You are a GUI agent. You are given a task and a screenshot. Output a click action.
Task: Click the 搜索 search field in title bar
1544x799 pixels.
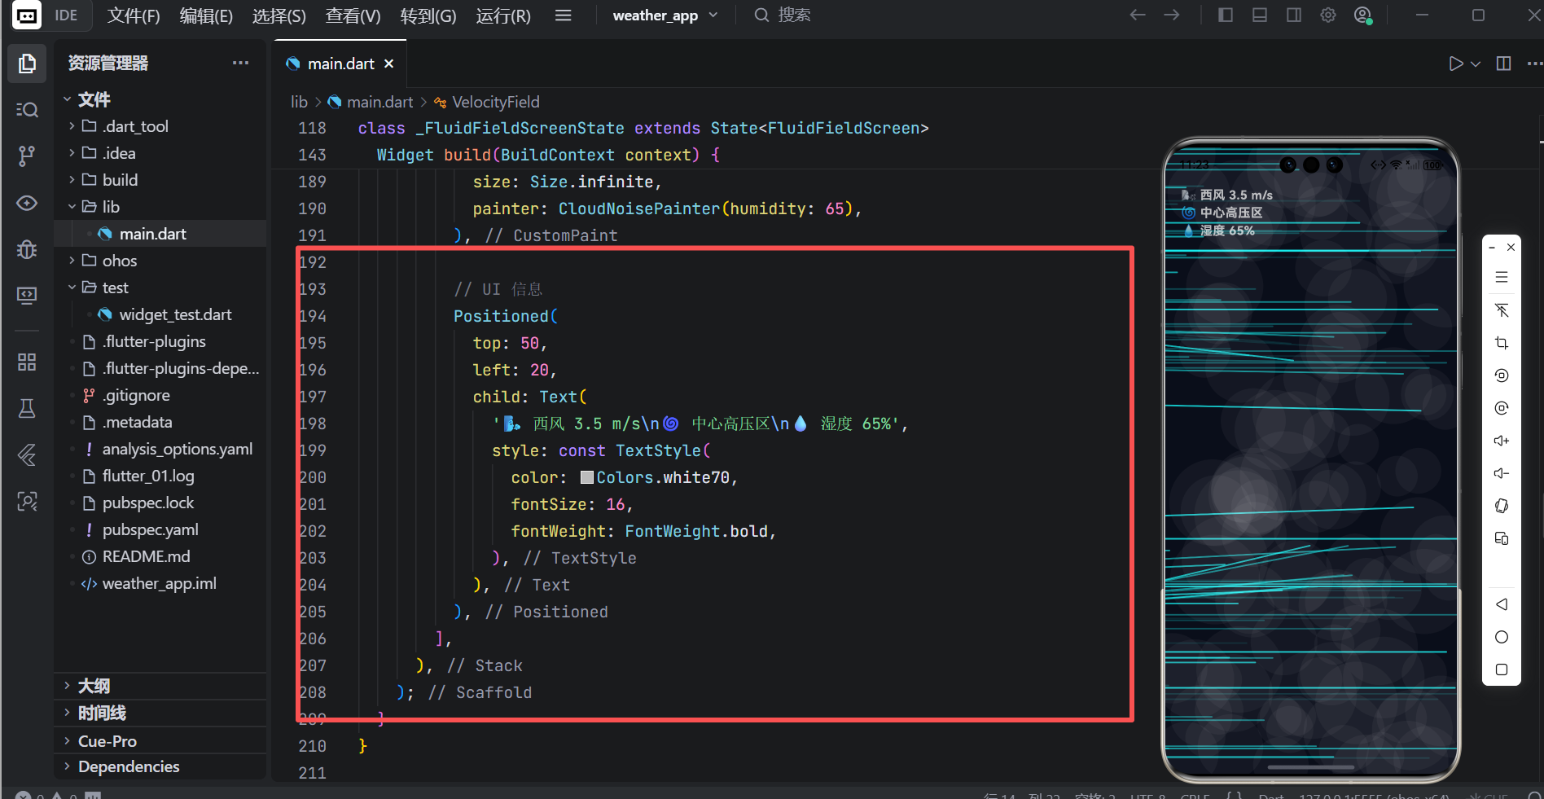[x=783, y=15]
